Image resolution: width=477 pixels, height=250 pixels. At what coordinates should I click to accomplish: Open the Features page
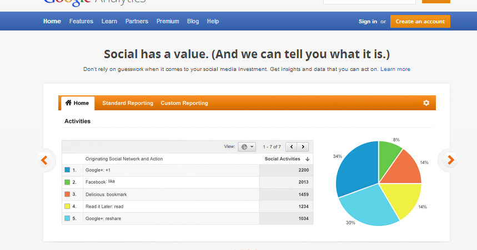click(81, 21)
